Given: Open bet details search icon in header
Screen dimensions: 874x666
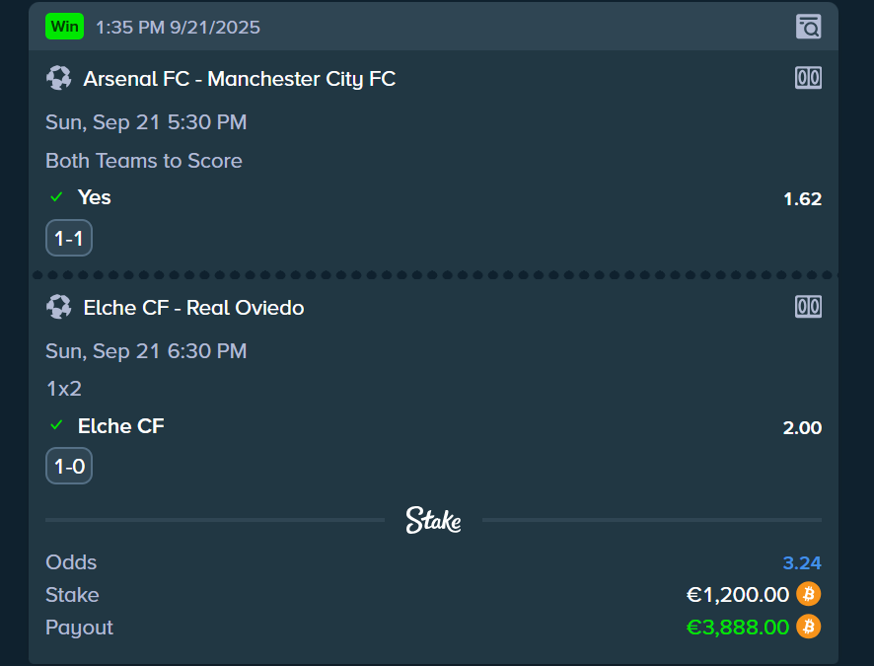Looking at the screenshot, I should pyautogui.click(x=808, y=27).
